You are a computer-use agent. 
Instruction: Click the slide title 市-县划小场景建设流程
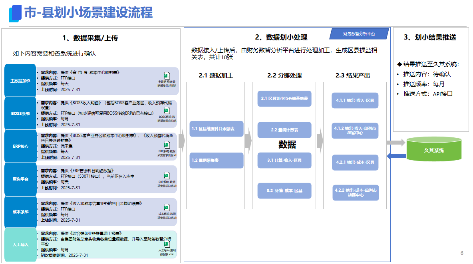pyautogui.click(x=88, y=13)
